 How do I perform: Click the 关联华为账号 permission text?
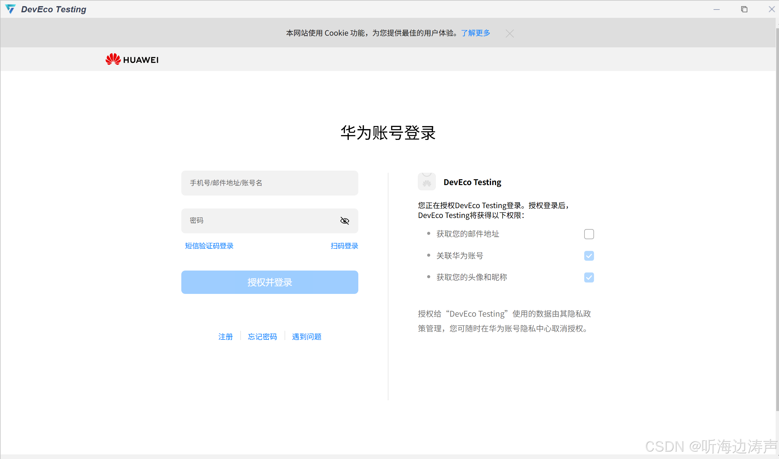coord(460,255)
